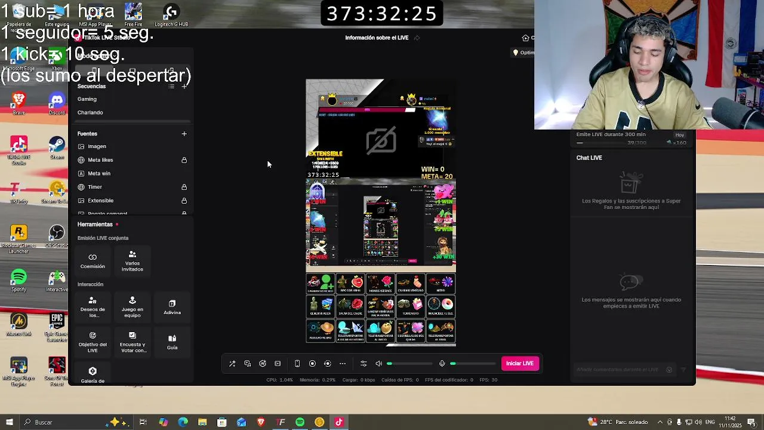Click the Iniciar LIVE button

[x=520, y=363]
